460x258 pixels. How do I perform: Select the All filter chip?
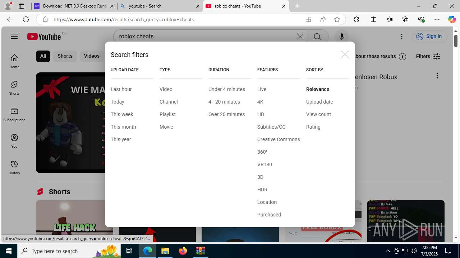[x=43, y=56]
